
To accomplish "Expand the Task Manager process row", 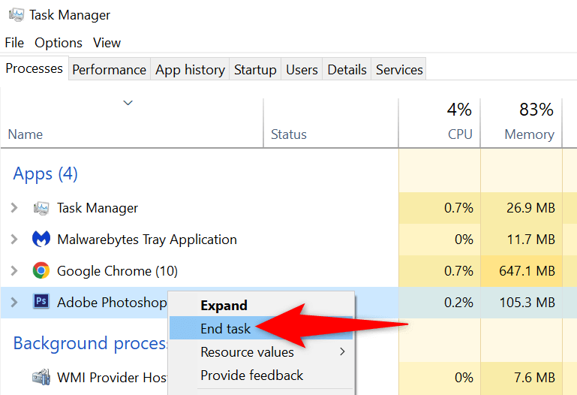I will [14, 208].
